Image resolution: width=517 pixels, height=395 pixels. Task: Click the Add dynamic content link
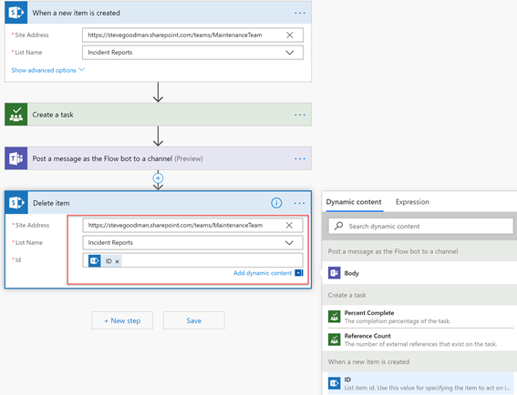pyautogui.click(x=263, y=273)
